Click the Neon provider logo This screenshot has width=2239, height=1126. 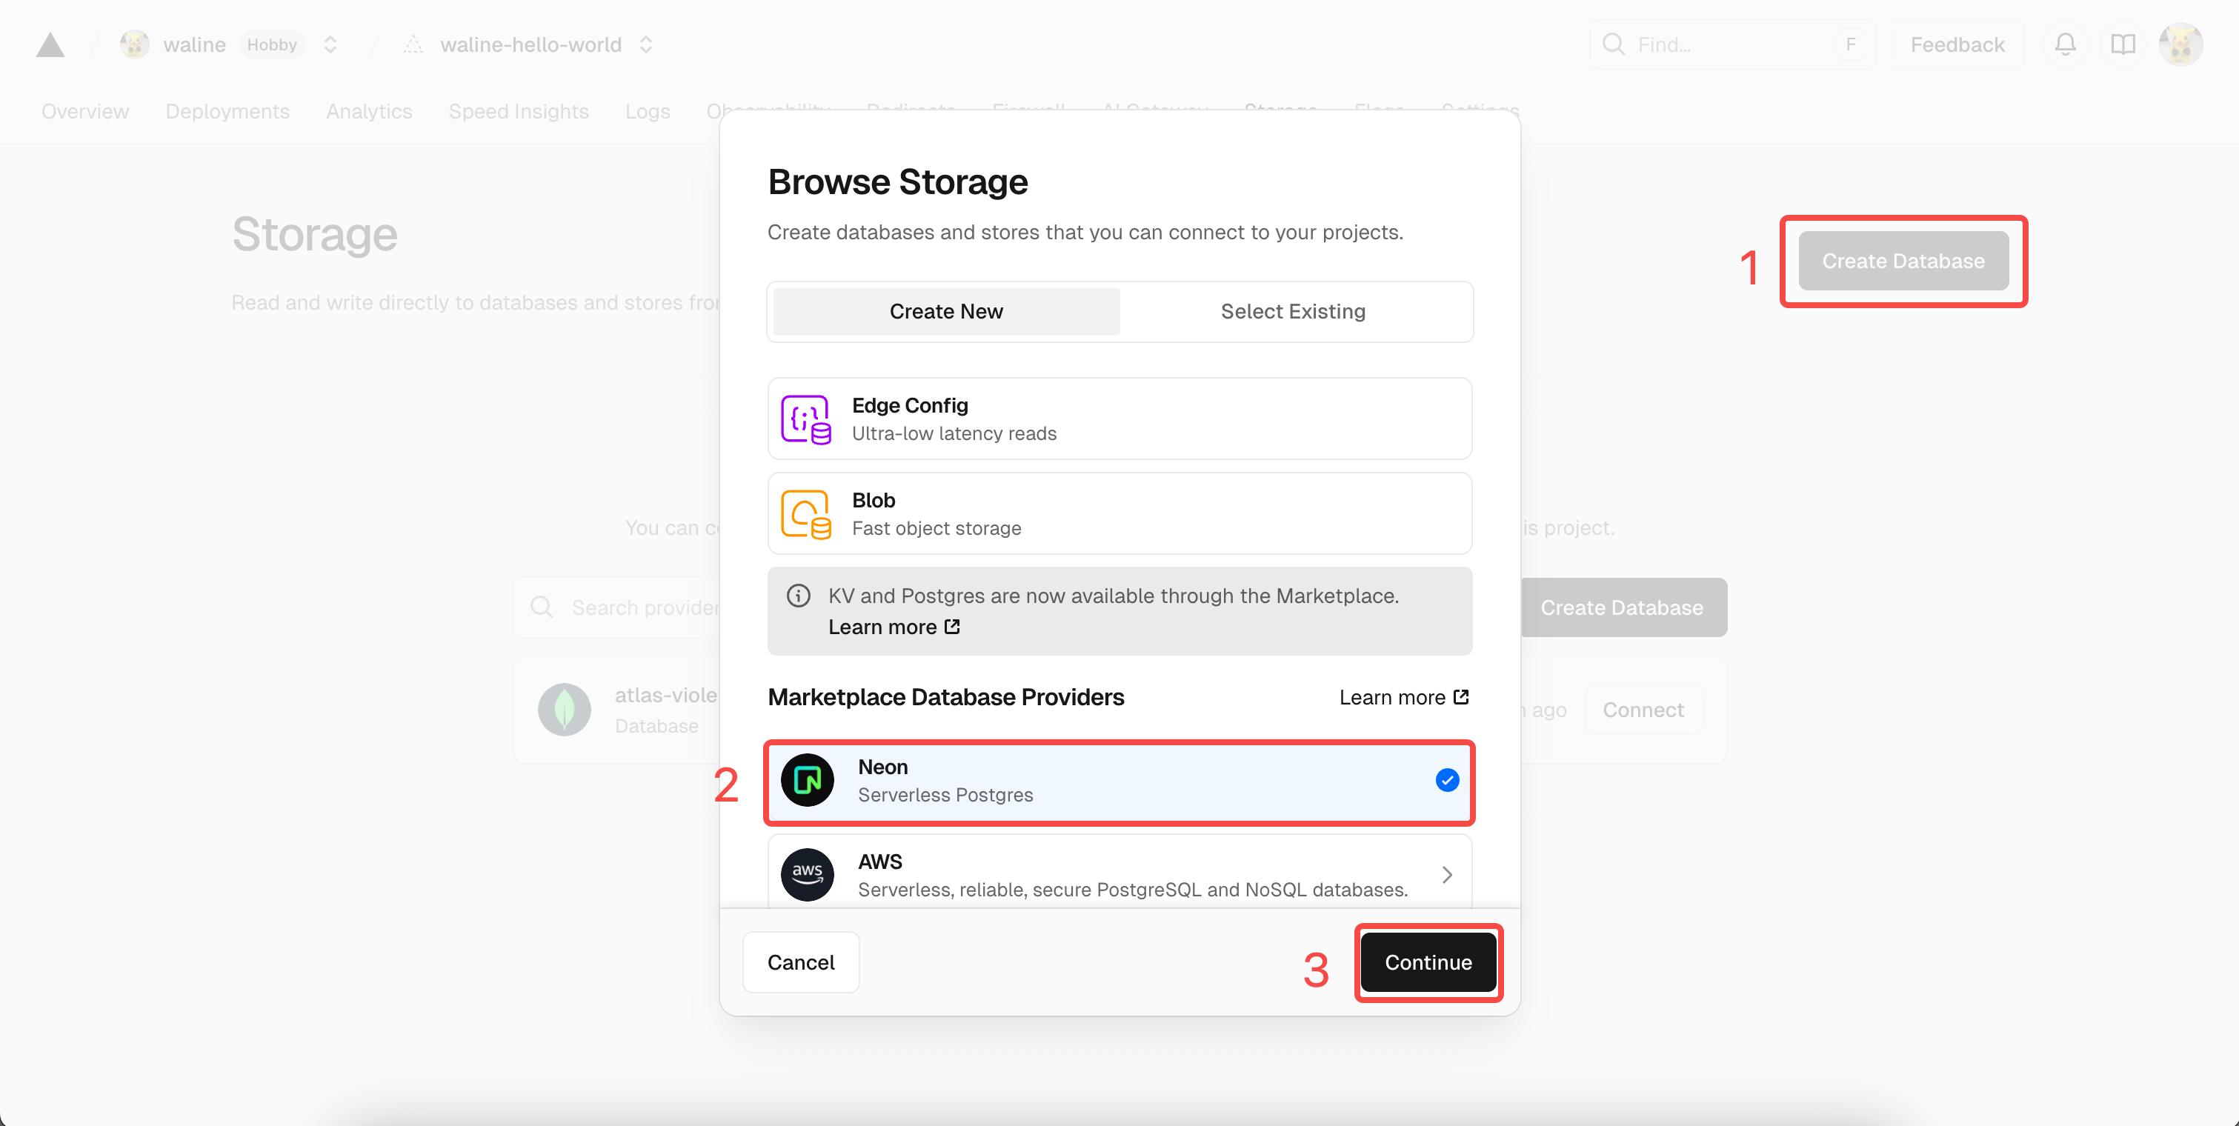pos(807,780)
